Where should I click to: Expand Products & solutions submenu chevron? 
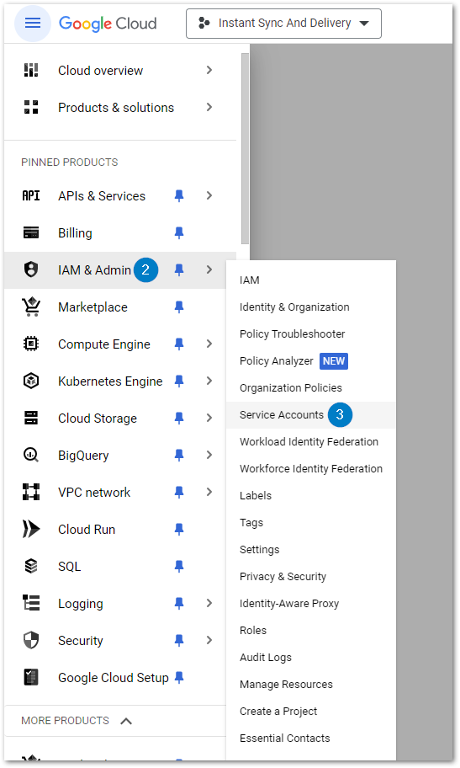[x=209, y=107]
